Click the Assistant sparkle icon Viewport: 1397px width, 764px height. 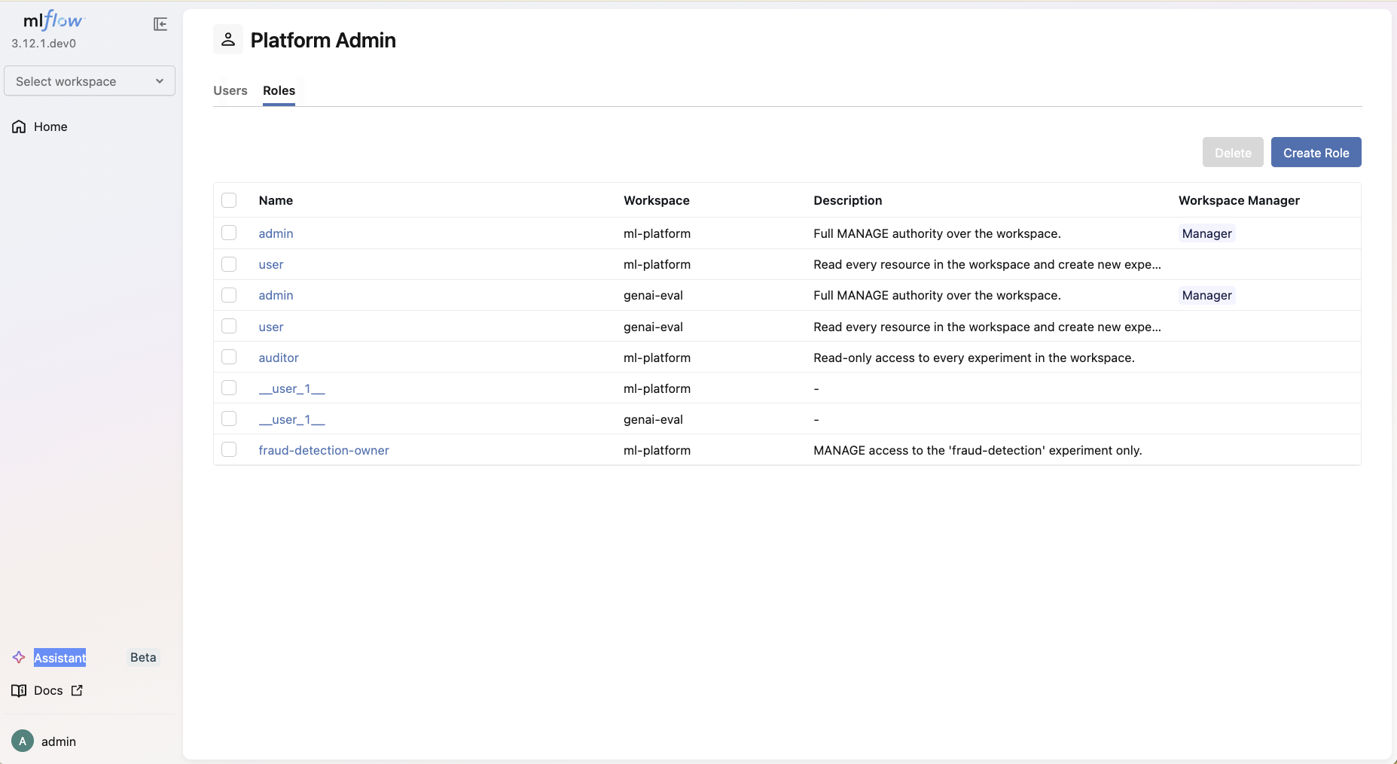(19, 657)
